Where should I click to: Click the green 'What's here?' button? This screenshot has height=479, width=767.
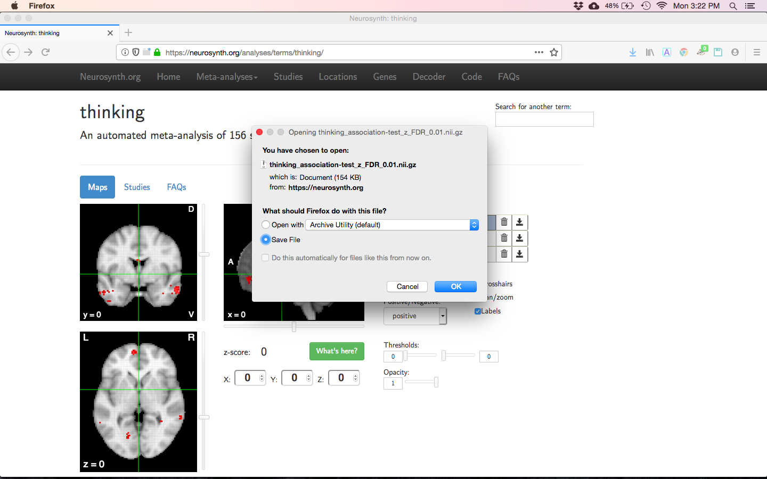pos(337,351)
